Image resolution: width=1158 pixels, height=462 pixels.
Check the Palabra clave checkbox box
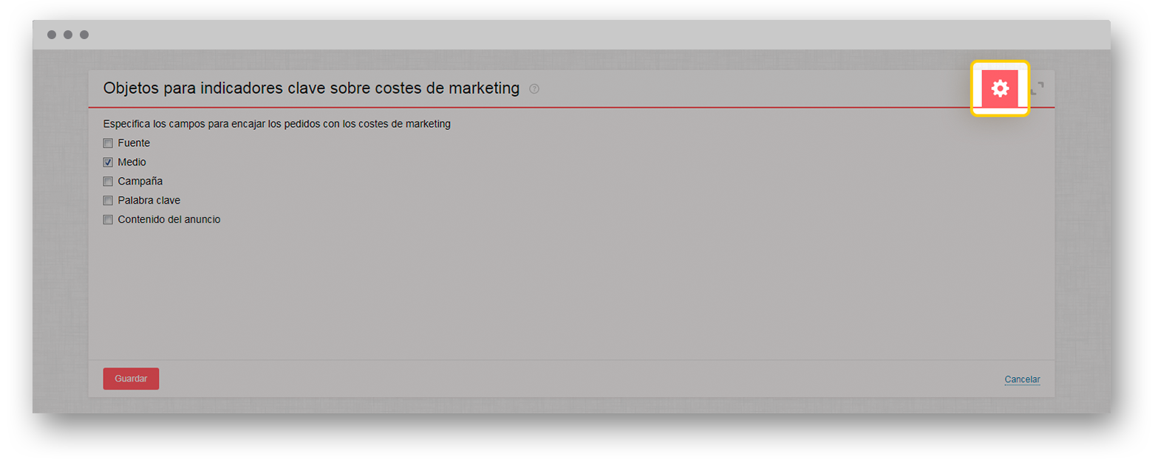click(x=108, y=201)
